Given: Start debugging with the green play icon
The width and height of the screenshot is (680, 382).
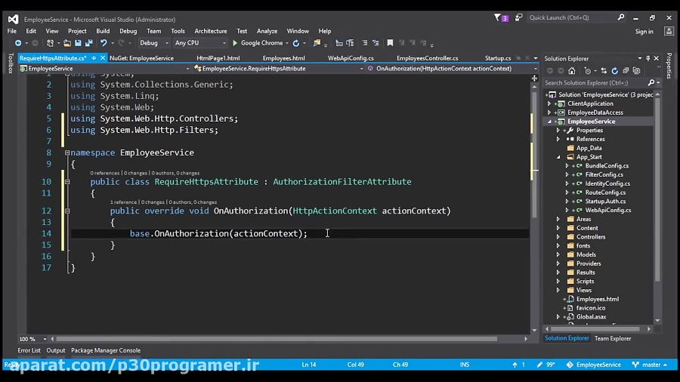Looking at the screenshot, I should 235,43.
